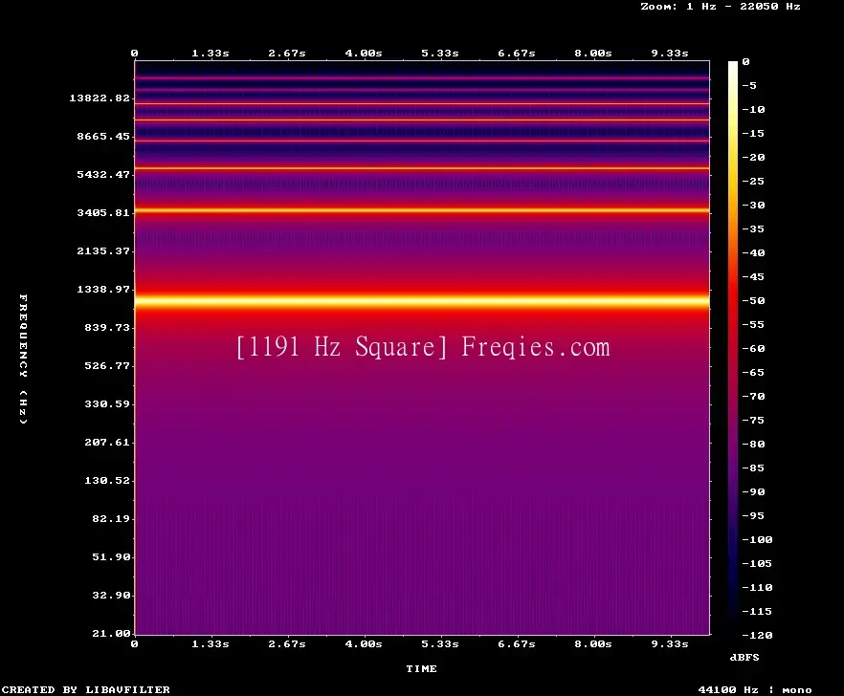Image resolution: width=844 pixels, height=696 pixels.
Task: Click the "-20" dBFS scale label
Action: click(x=753, y=157)
